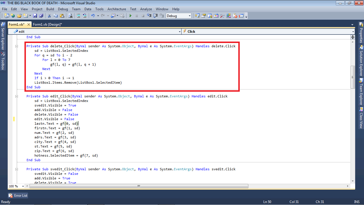Viewport: 364px width, 205px height.
Task: Open Properties Window from toolbar icon
Action: 203,16
